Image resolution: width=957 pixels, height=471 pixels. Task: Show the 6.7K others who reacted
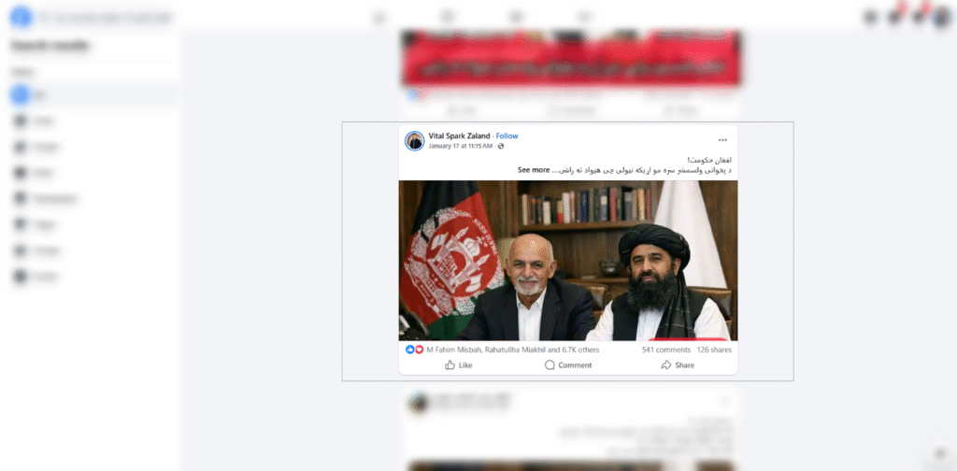click(x=580, y=350)
